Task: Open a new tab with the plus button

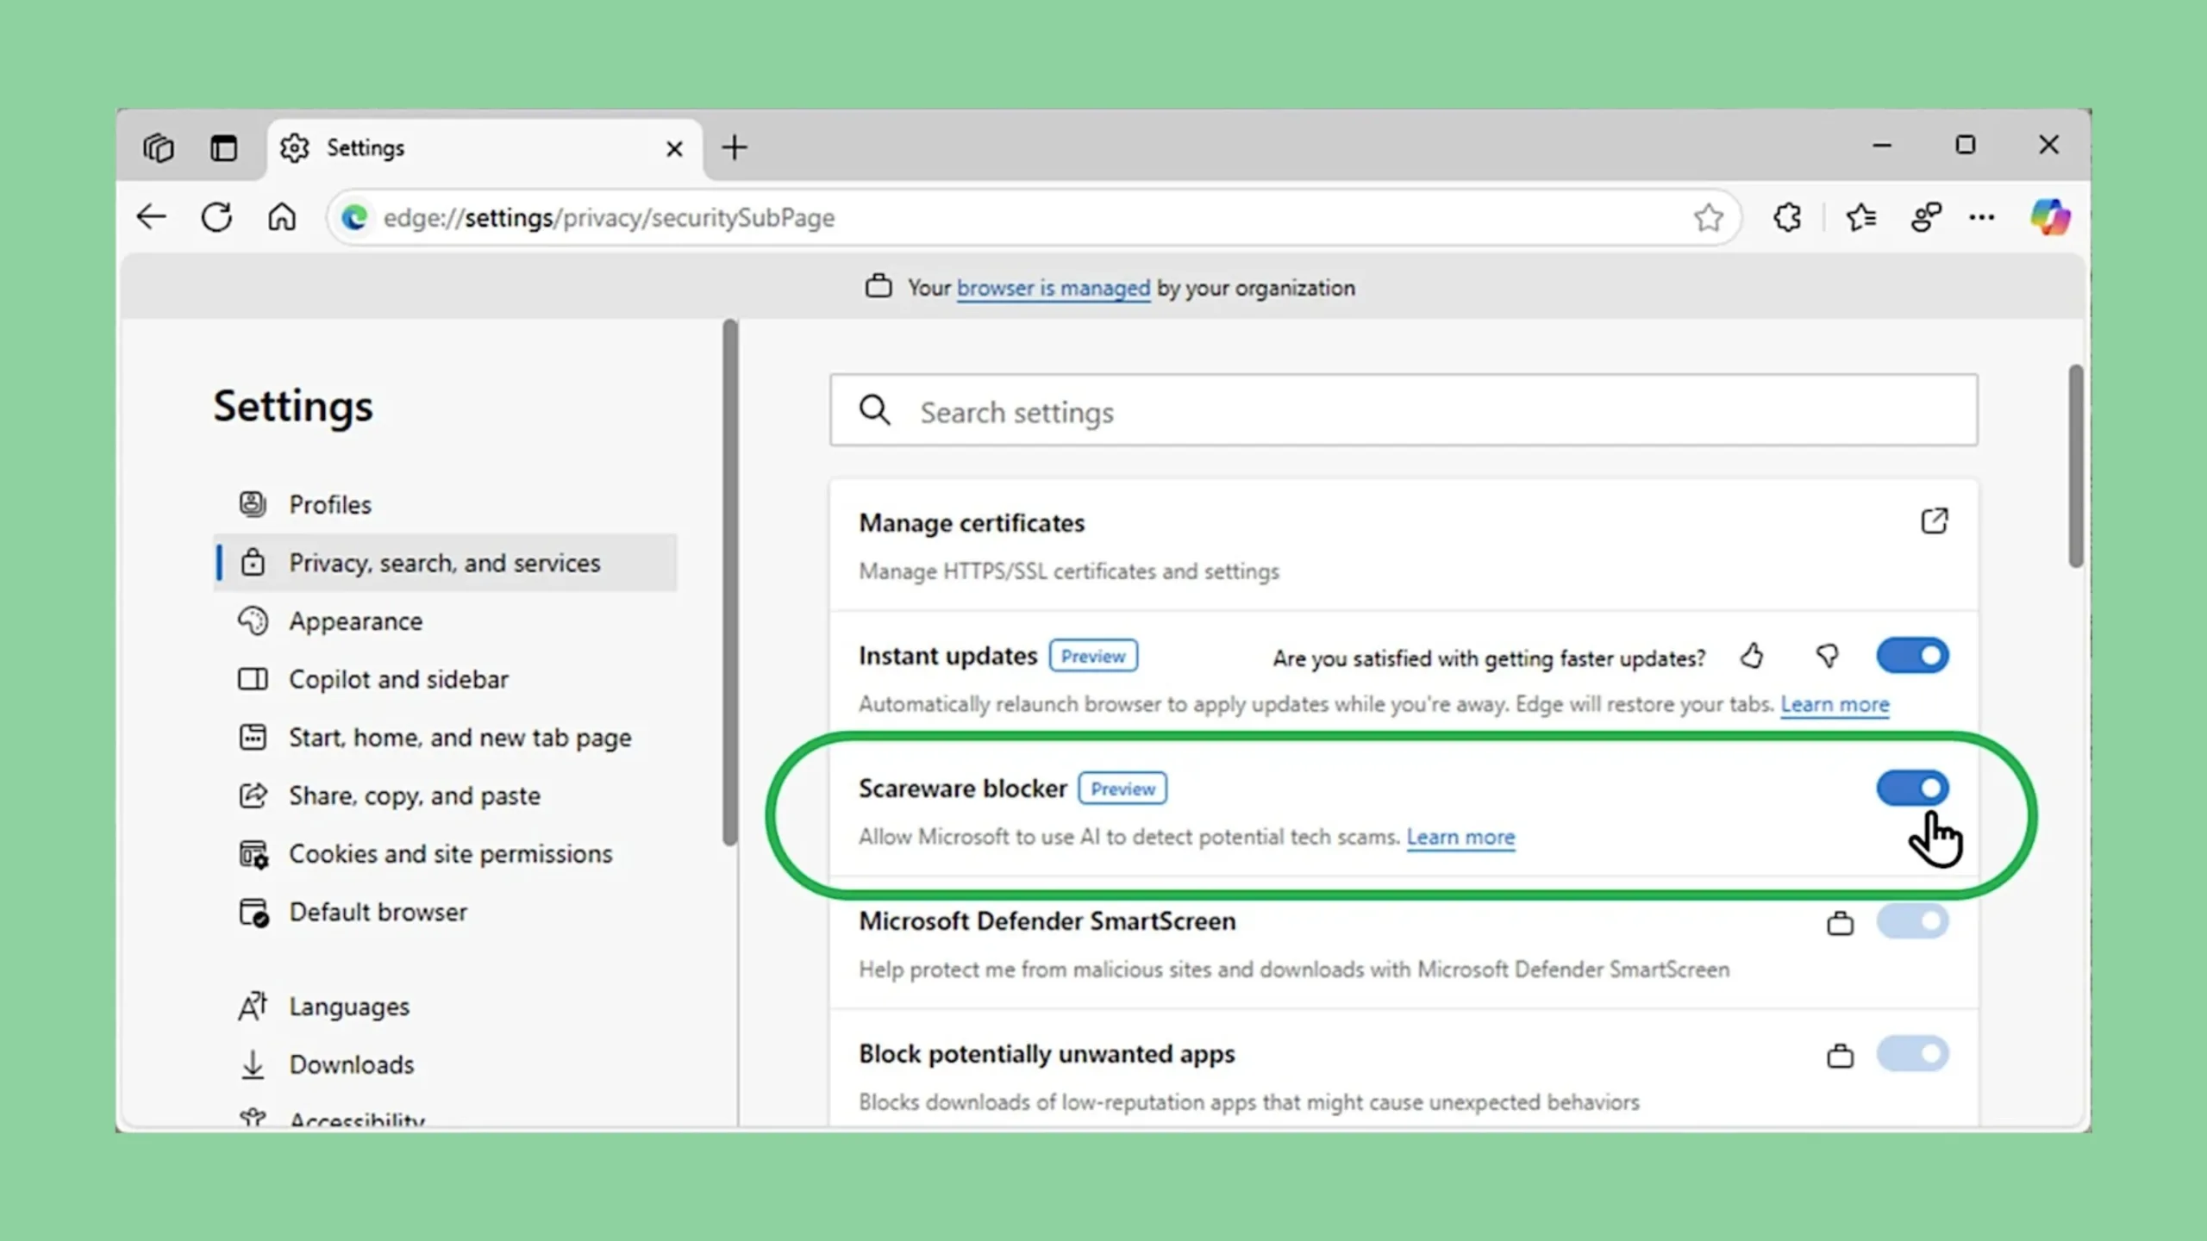Action: [735, 147]
